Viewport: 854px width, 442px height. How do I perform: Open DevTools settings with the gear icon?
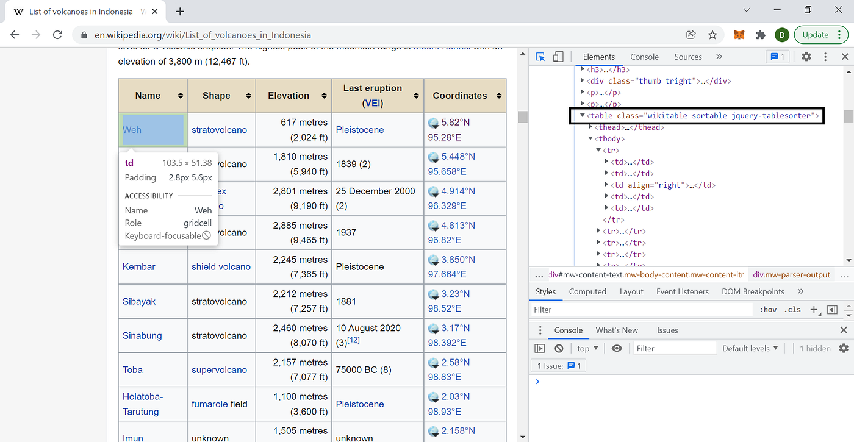806,56
